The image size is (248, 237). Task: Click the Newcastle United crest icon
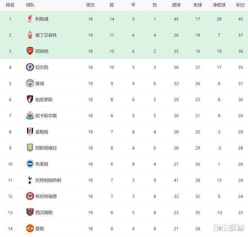pyautogui.click(x=30, y=115)
